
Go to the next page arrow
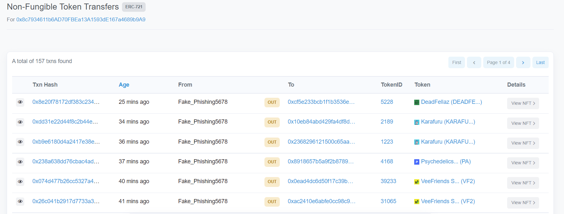click(x=523, y=62)
